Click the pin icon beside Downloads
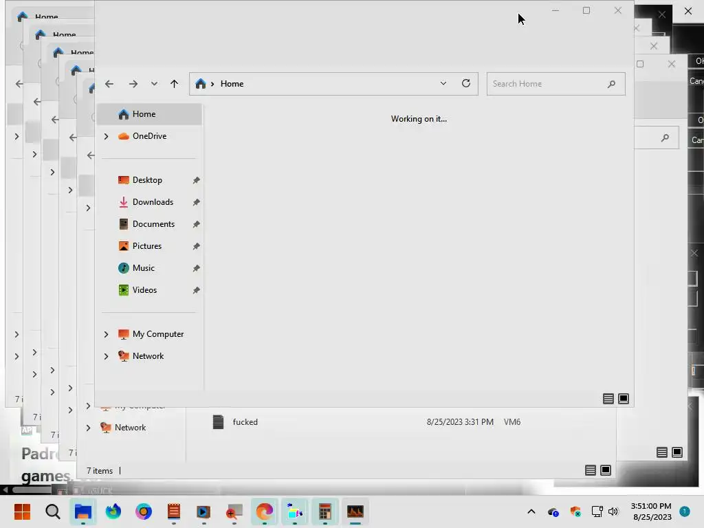The width and height of the screenshot is (704, 528). pyautogui.click(x=196, y=202)
